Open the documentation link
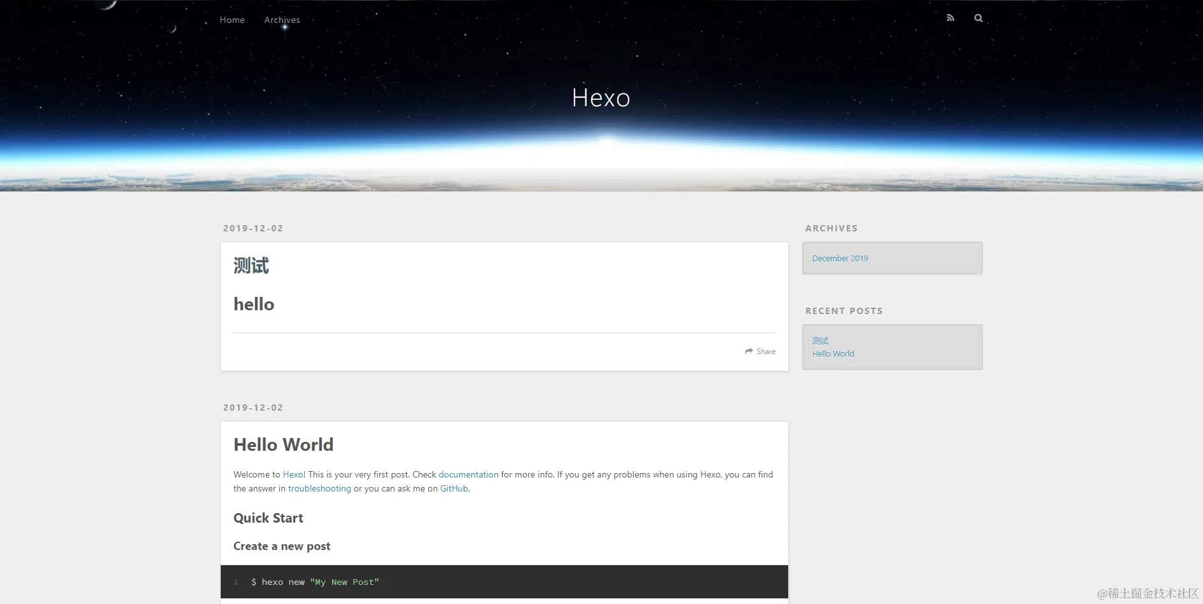Image resolution: width=1203 pixels, height=604 pixels. pos(468,474)
